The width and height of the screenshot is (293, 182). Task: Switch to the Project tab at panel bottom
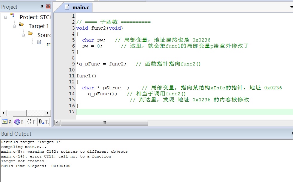pos(7,122)
